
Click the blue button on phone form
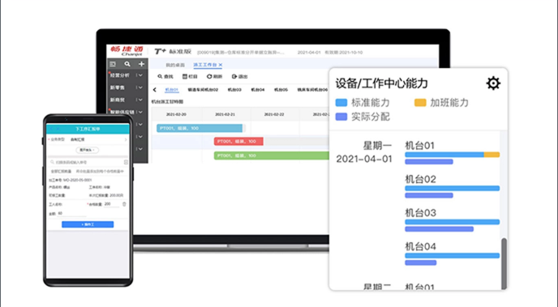click(88, 224)
